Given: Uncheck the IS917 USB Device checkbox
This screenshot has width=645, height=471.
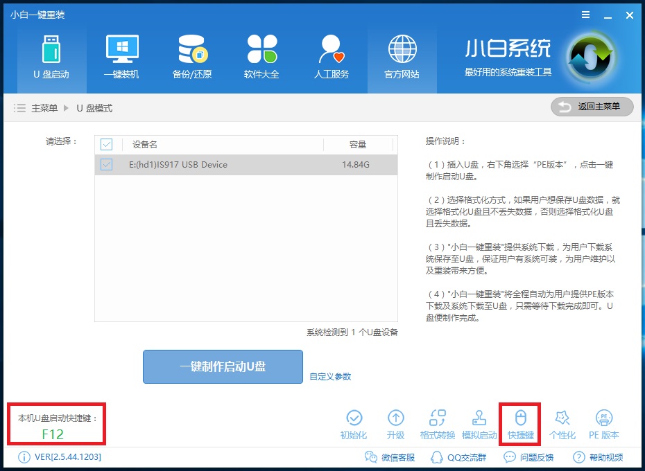Looking at the screenshot, I should tap(105, 164).
